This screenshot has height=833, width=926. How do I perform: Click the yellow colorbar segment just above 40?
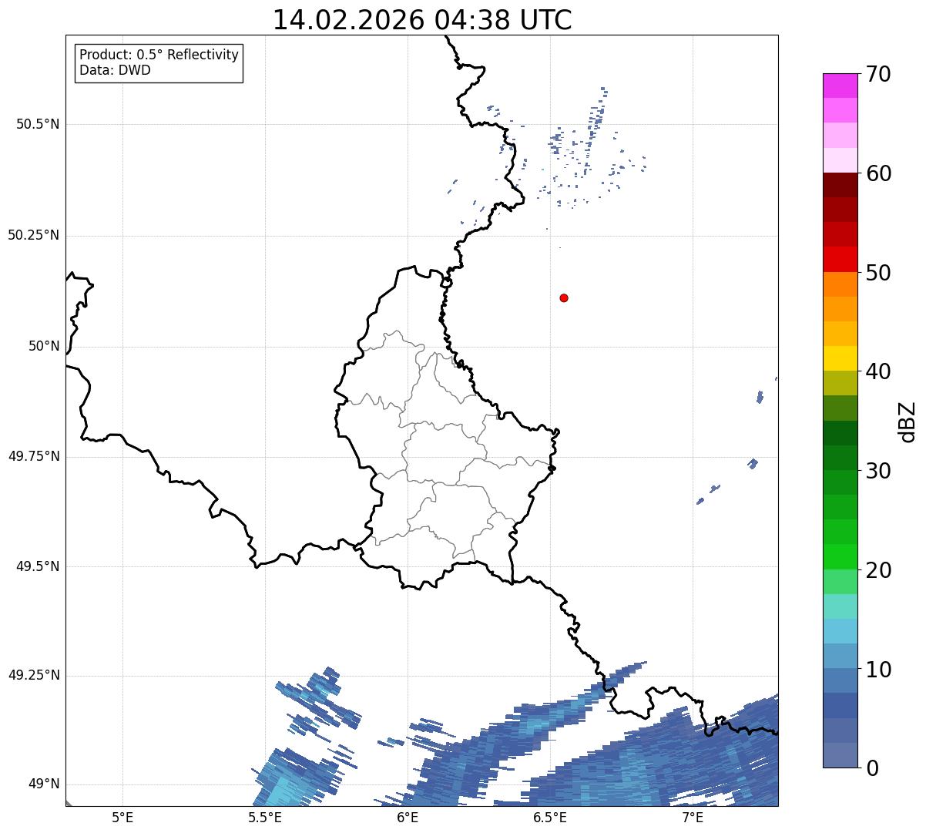click(x=840, y=358)
